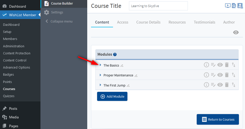Toggle visibility of The Basics module

coord(220,65)
